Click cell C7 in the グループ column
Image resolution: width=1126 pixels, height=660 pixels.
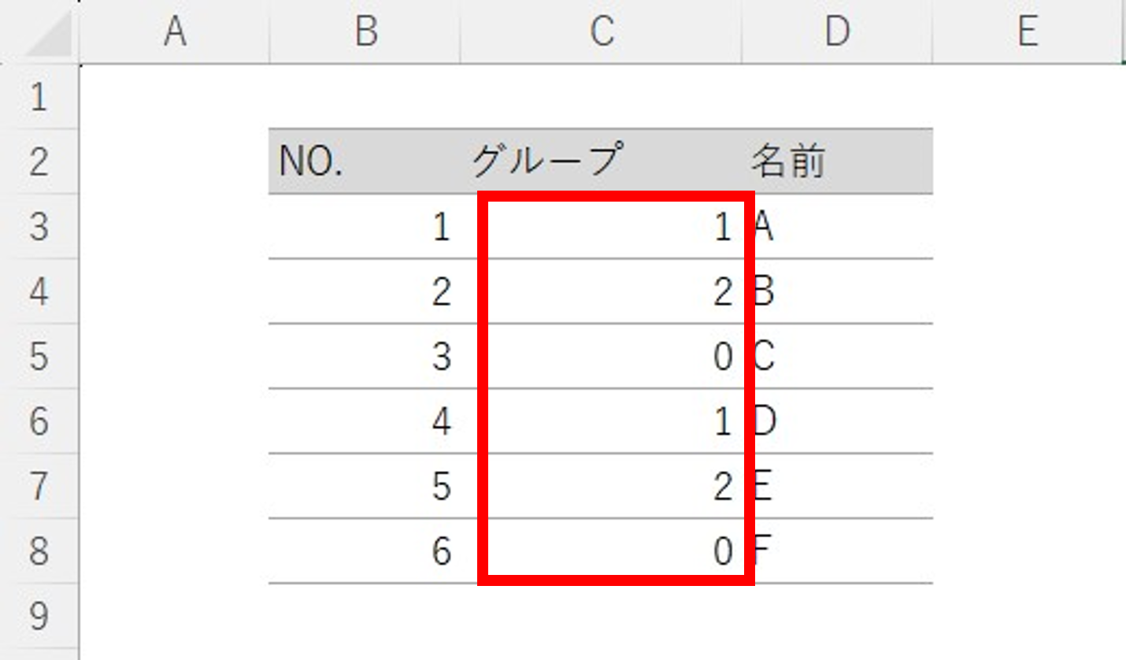point(601,486)
